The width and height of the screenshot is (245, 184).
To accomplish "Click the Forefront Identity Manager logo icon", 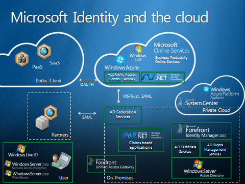I will tap(180, 128).
